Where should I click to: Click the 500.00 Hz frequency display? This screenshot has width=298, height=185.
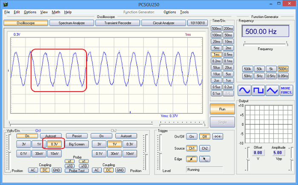click(266, 31)
